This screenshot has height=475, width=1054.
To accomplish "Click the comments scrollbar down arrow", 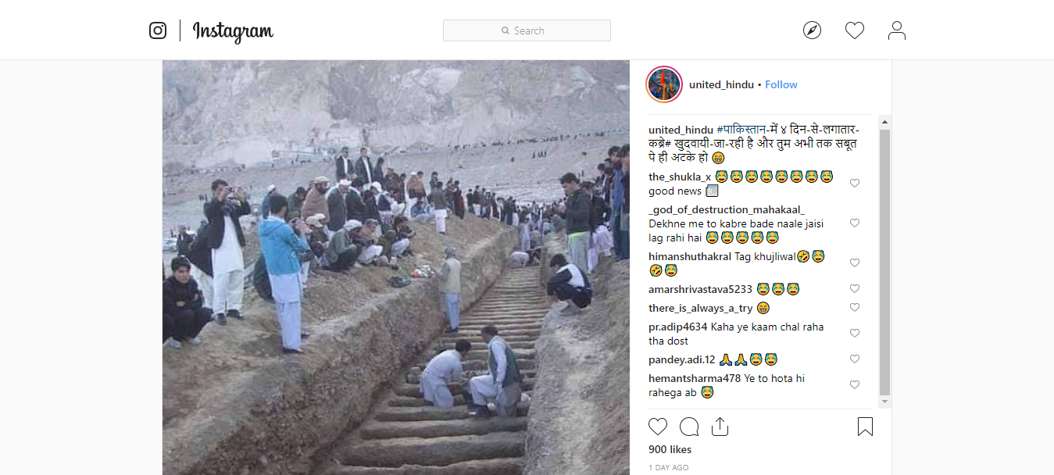I will 884,402.
